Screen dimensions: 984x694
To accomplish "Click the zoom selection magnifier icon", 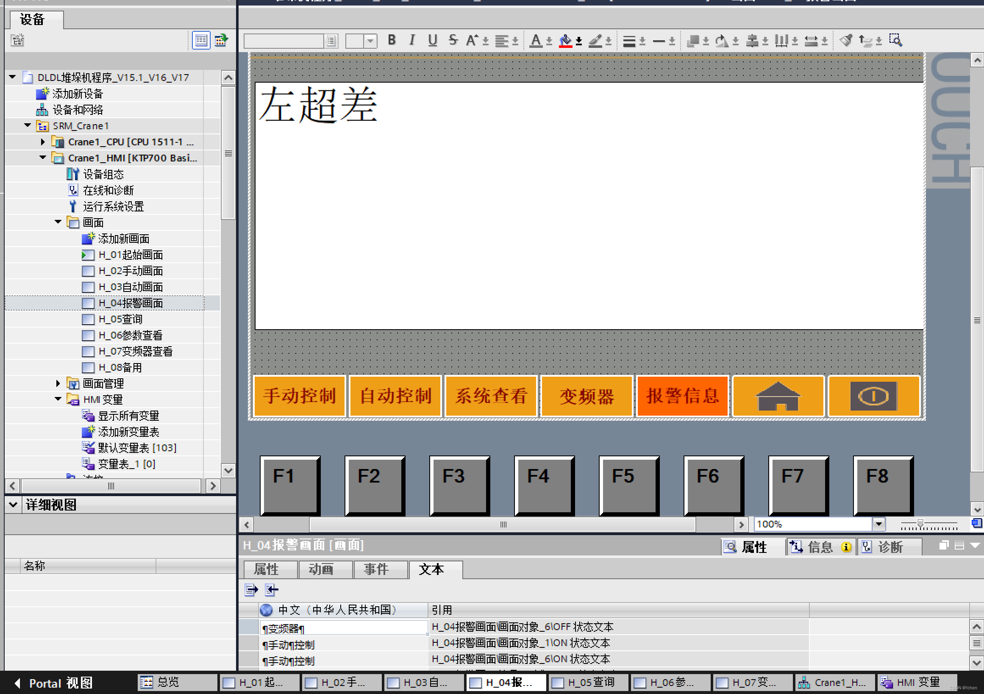I will 895,40.
